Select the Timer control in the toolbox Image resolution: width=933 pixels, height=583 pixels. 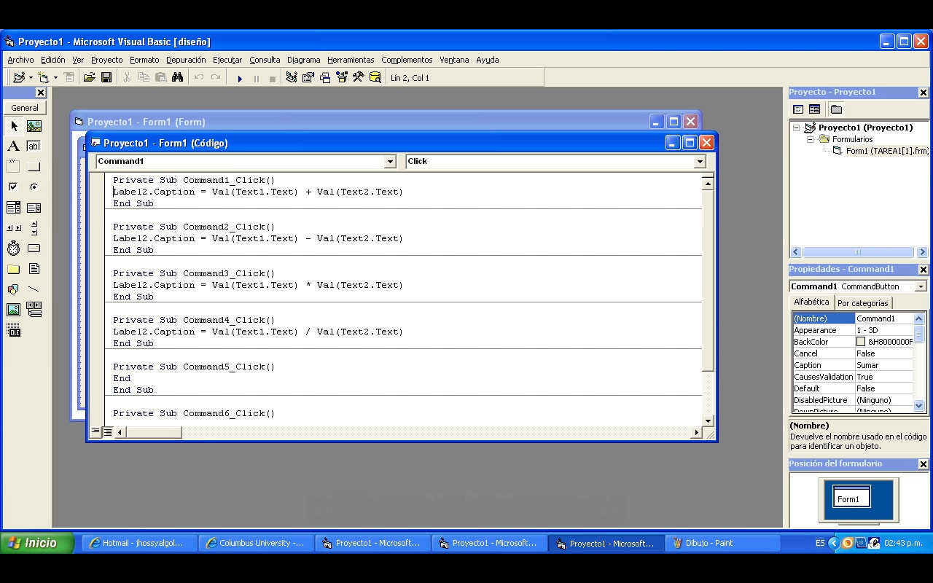click(x=13, y=248)
